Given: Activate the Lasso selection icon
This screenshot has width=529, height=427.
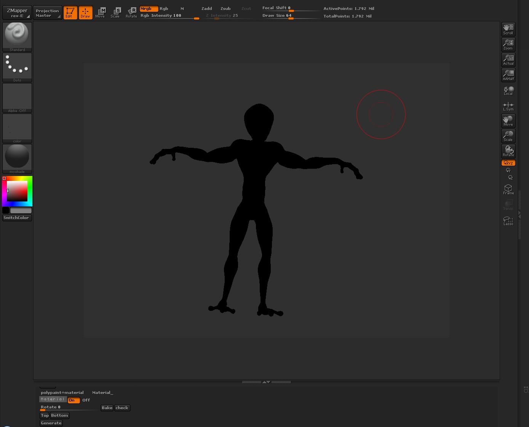Looking at the screenshot, I should coord(508,221).
